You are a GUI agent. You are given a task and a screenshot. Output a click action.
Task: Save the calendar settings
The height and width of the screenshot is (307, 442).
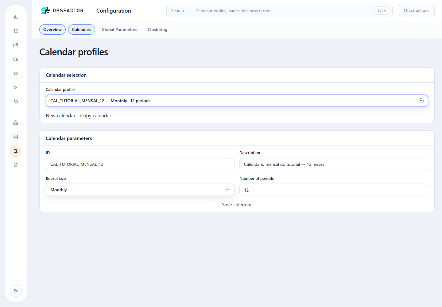point(237,205)
